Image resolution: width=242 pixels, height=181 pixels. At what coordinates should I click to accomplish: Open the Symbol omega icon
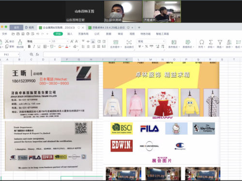[x=201, y=42]
